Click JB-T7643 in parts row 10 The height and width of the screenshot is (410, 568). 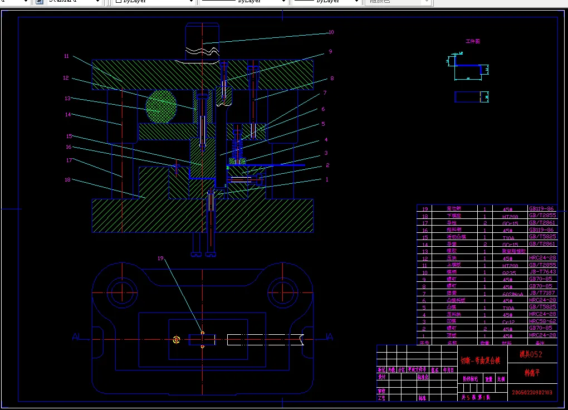[542, 272]
